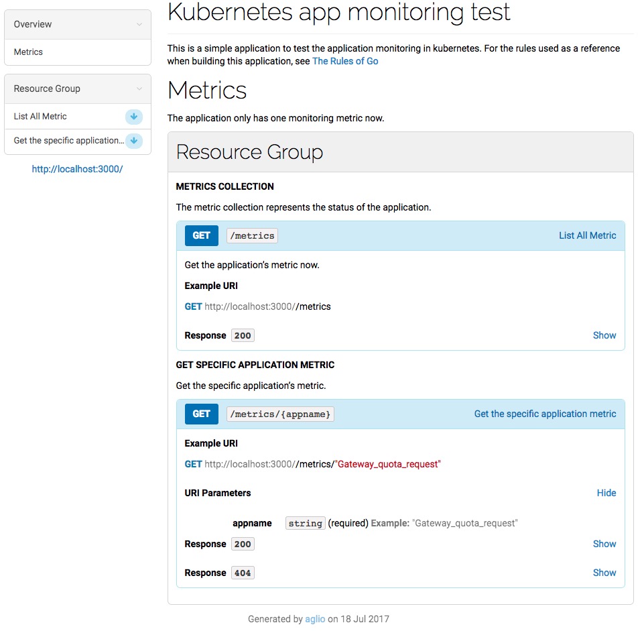Screen dimensions: 642x631
Task: Click the List All Metric action title
Action: click(x=587, y=235)
